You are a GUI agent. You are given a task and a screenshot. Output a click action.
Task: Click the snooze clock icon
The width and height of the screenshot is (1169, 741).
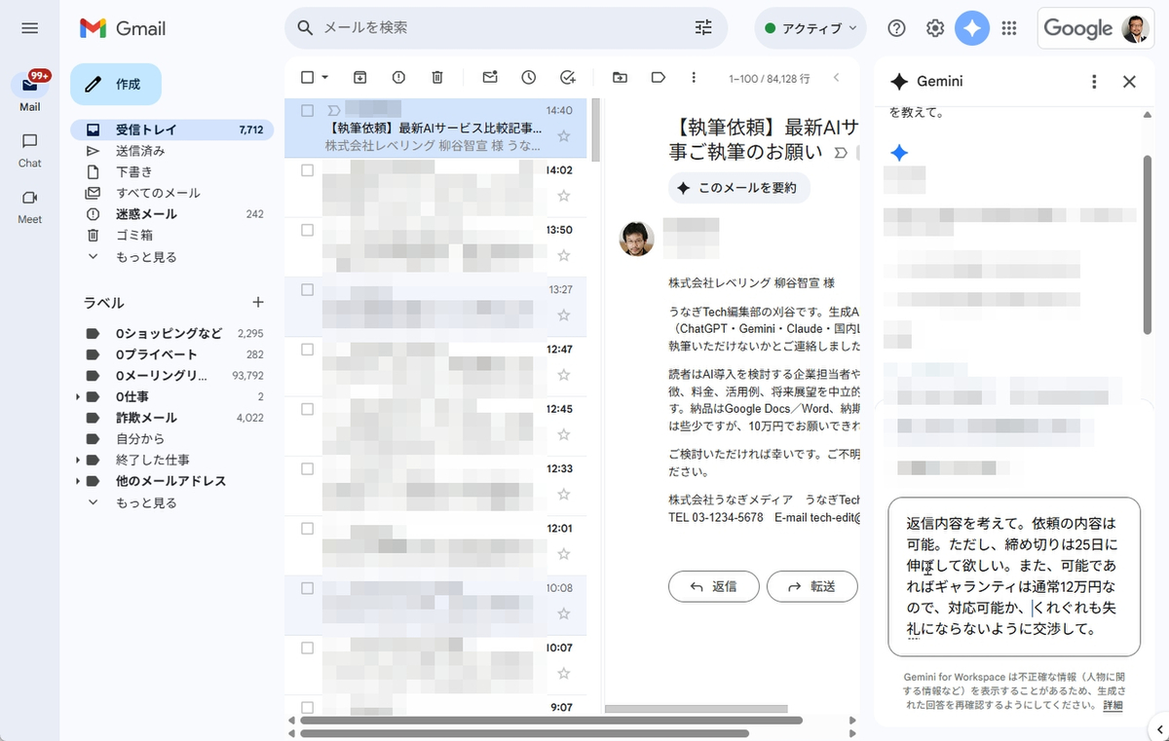pyautogui.click(x=528, y=77)
